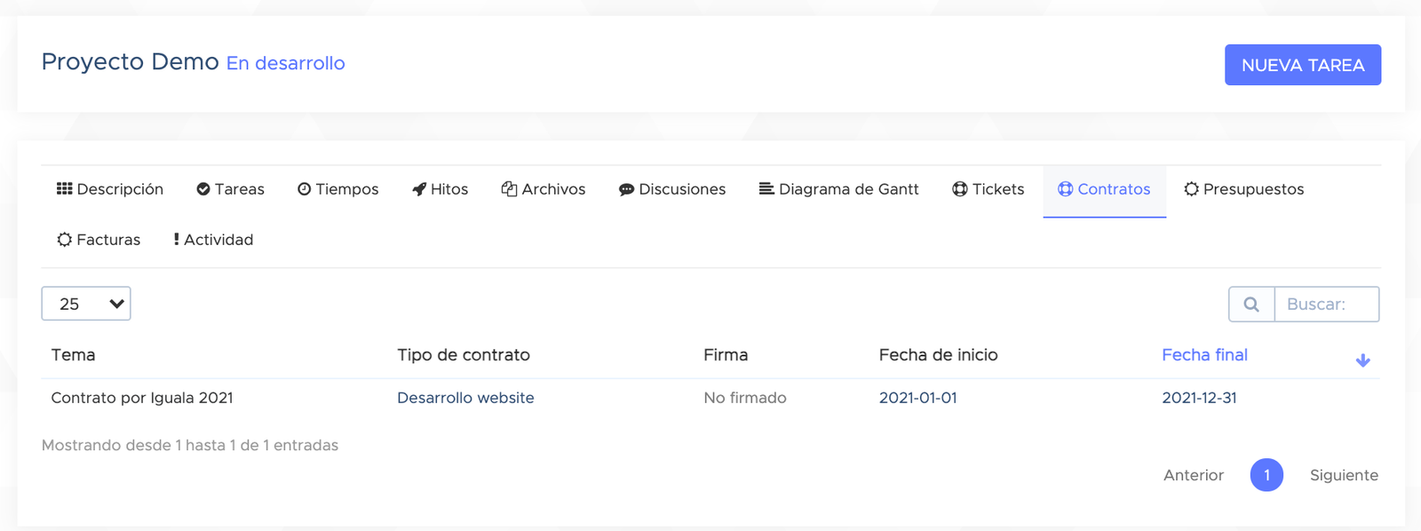Image resolution: width=1421 pixels, height=531 pixels.
Task: Focus the Buscar search input field
Action: click(x=1327, y=305)
